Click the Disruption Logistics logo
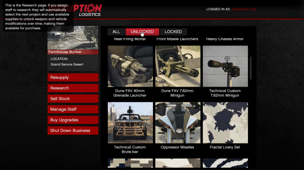304x170 pixels. [89, 10]
